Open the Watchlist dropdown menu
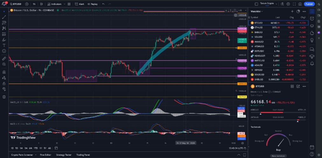 pos(257,11)
